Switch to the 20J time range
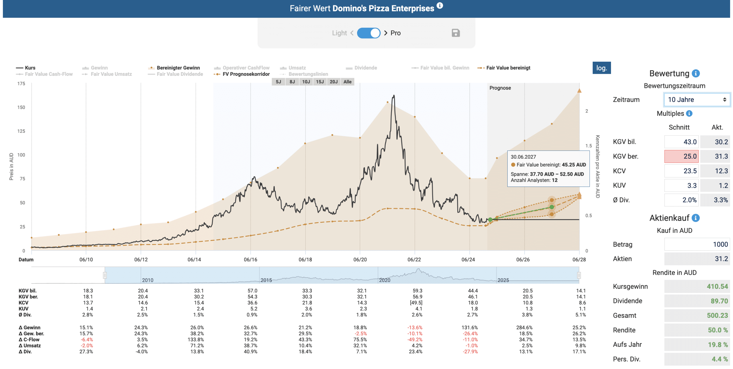 tap(333, 82)
